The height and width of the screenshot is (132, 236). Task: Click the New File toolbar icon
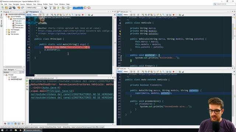3,8
